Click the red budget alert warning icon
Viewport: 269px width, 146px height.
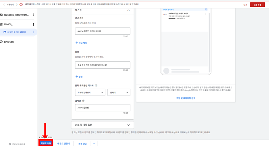(21, 4)
